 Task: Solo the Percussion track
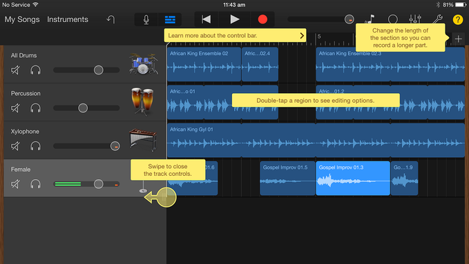tap(35, 108)
